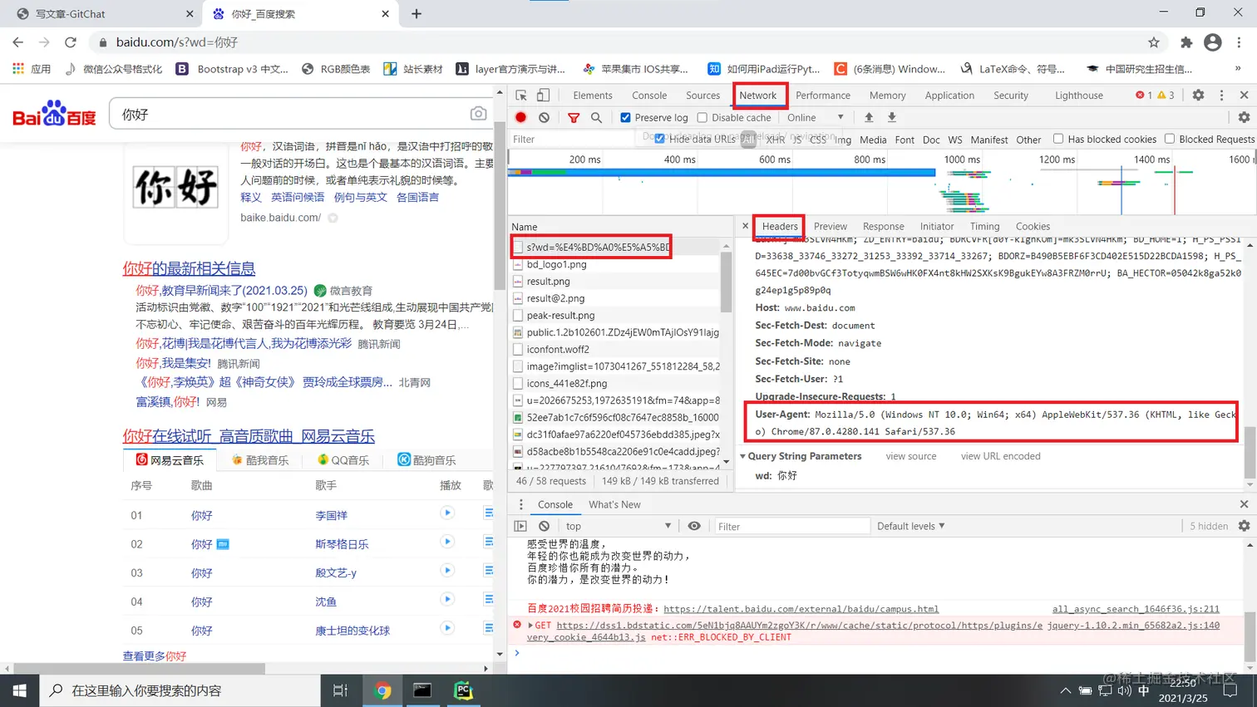Export HAR with download arrow
Screen dimensions: 1257x707
[892, 118]
